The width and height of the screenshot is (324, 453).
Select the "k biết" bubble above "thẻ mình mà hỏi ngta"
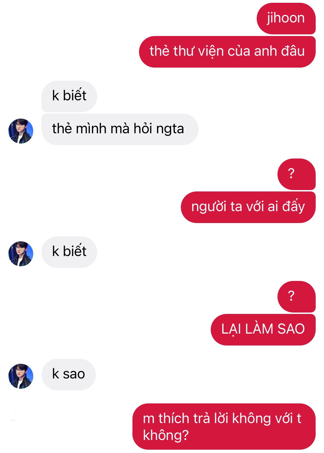coord(69,96)
